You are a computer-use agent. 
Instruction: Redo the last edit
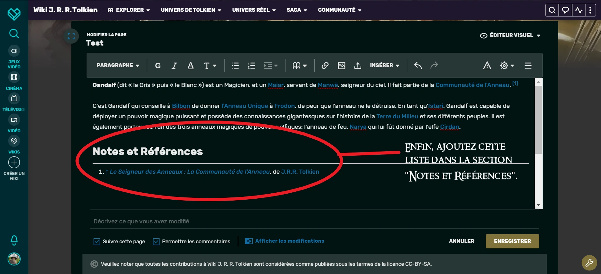434,65
